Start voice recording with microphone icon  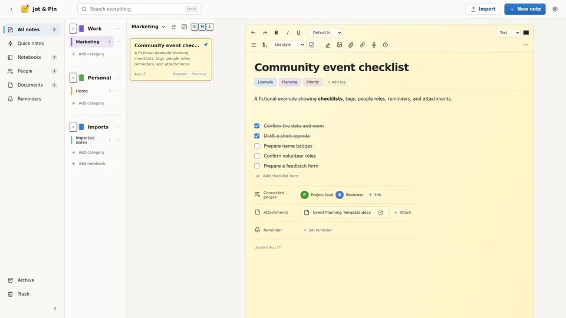coord(374,45)
